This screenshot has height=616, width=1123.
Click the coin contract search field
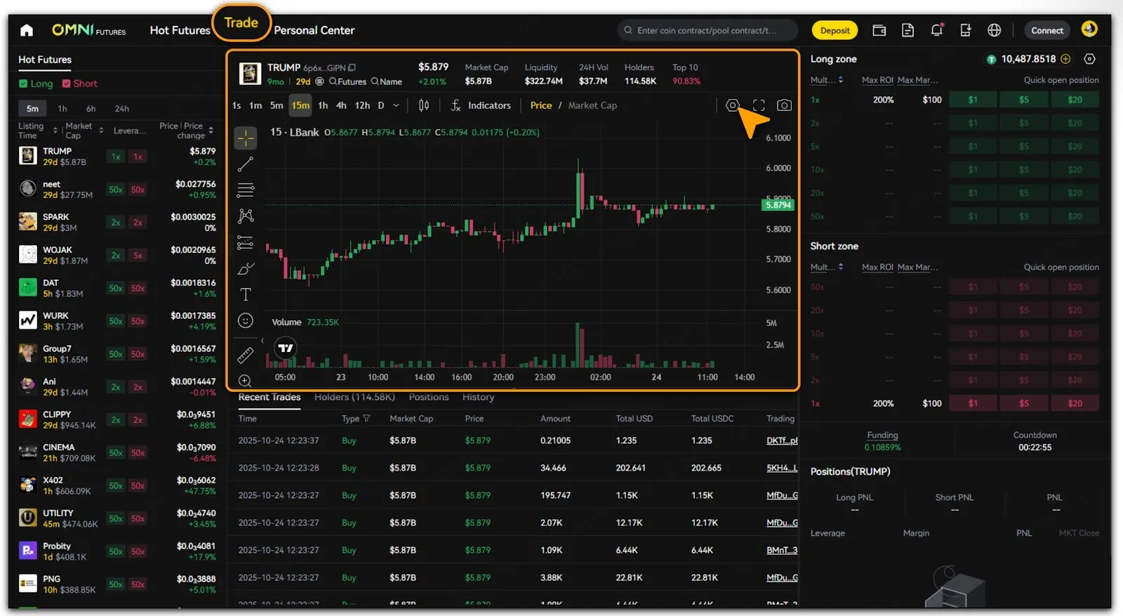[x=709, y=30]
